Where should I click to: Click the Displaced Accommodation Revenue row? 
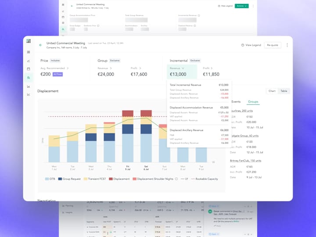tap(199, 108)
